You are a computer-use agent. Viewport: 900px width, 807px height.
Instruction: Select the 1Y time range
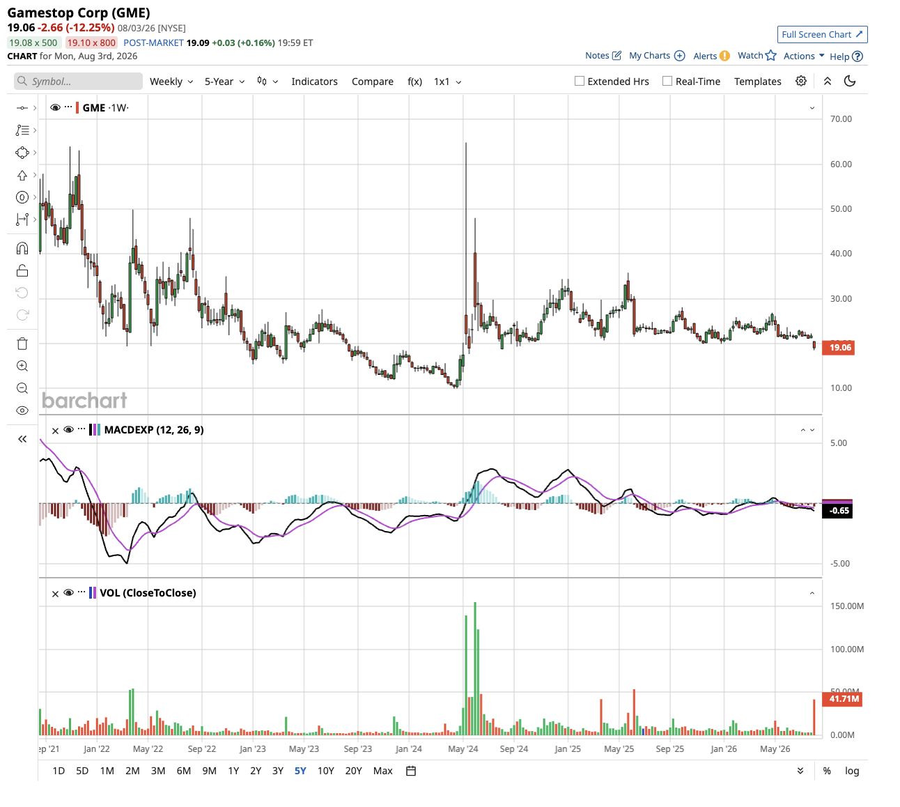(x=233, y=771)
